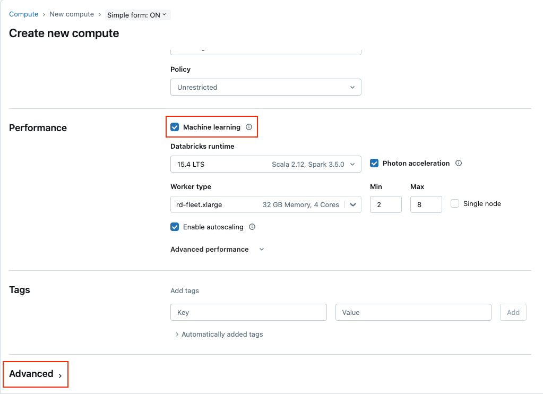
Task: Expand Advanced performance section
Action: (217, 250)
